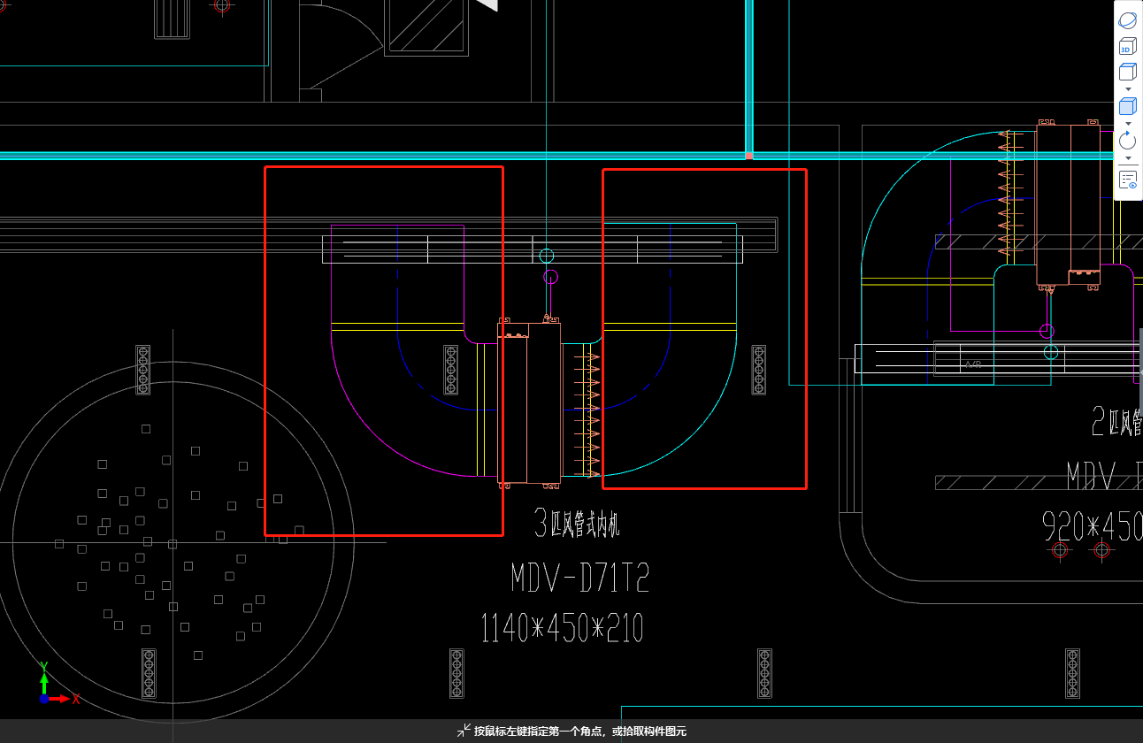Select the solid shaded cube display icon

(x=1127, y=106)
